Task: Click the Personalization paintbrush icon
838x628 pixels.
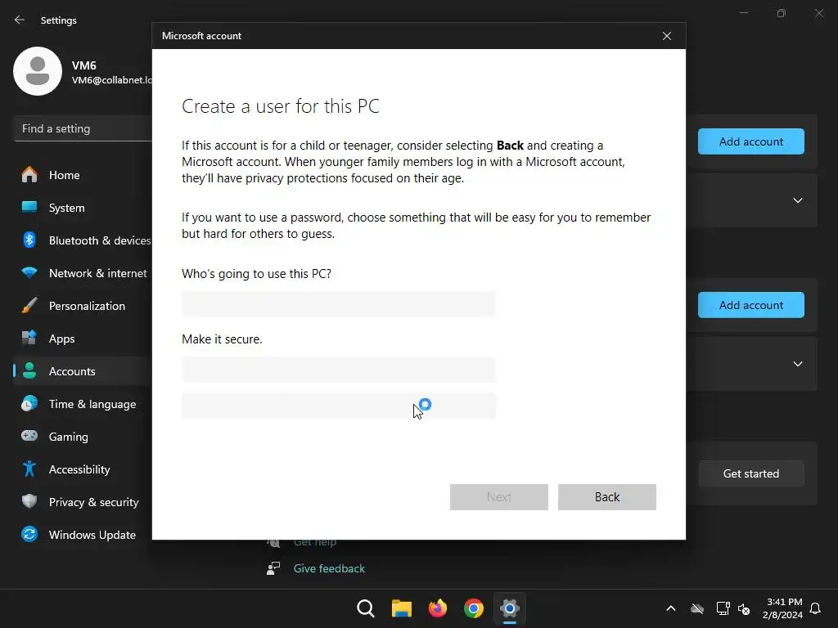Action: coord(29,306)
